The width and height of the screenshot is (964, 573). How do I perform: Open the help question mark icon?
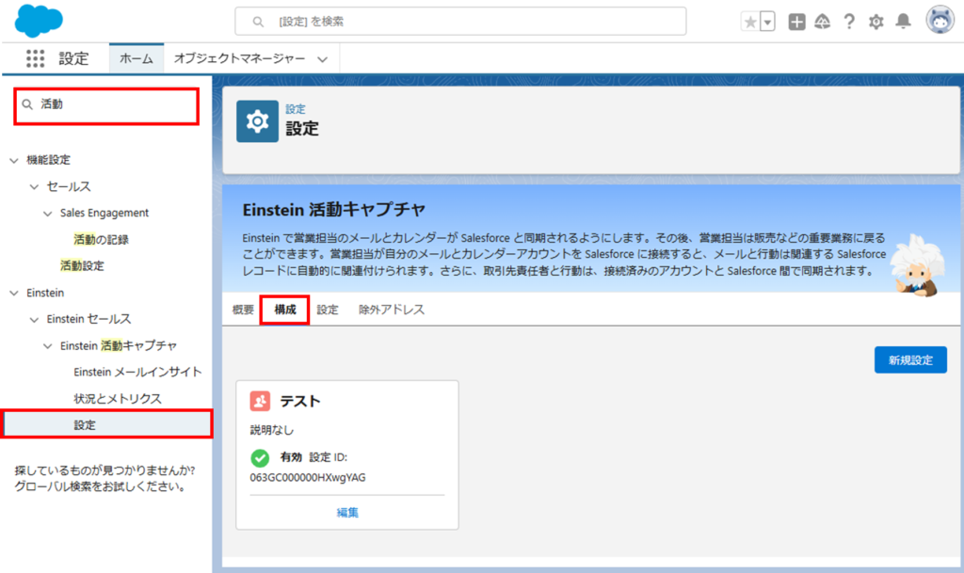coord(849,22)
